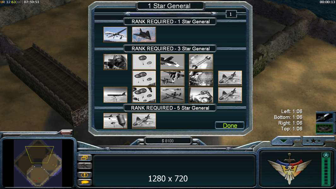Image resolution: width=336 pixels, height=189 pixels.
Task: Select the A10 Strike level one icon
Action: click(x=172, y=62)
